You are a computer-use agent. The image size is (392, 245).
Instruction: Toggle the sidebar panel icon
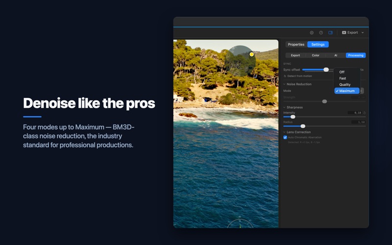[x=330, y=32]
